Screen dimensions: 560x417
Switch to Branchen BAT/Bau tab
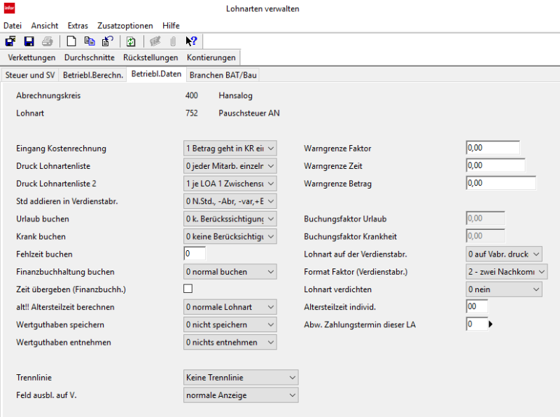(x=223, y=75)
